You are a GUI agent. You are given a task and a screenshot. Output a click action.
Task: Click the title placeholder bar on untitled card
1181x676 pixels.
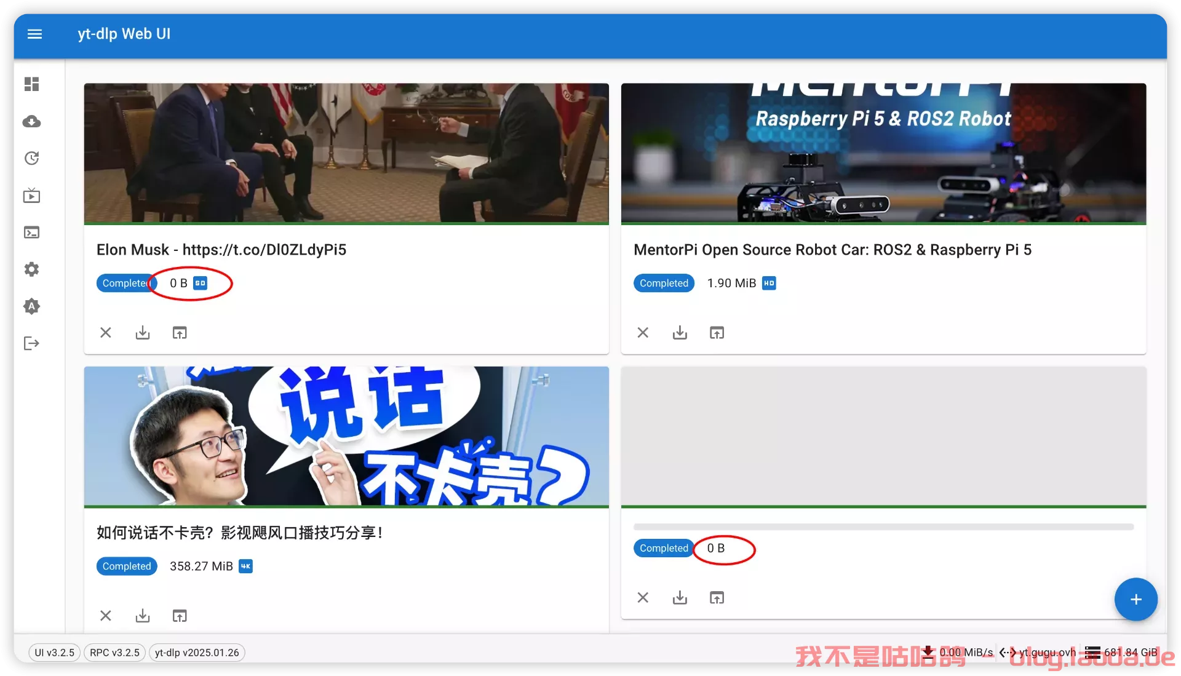[884, 527]
